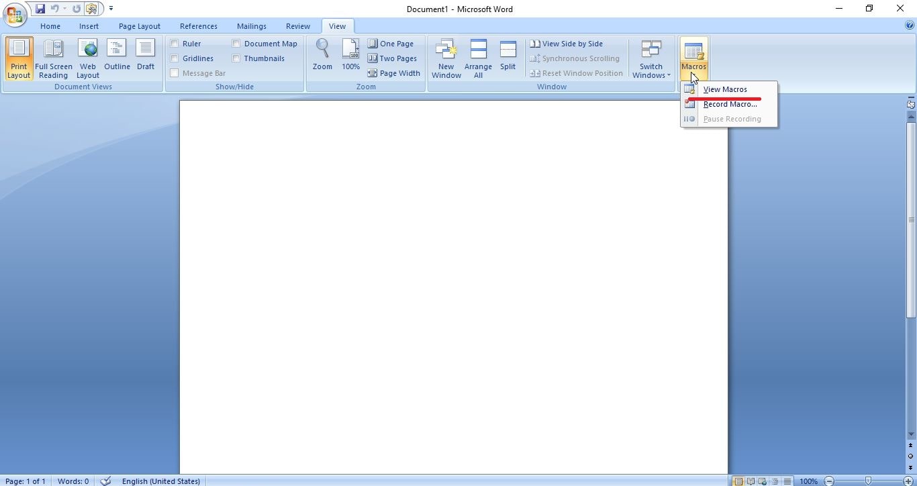Open the Customize Quick Access Toolbar arrow
This screenshot has height=486, width=917.
tap(111, 9)
